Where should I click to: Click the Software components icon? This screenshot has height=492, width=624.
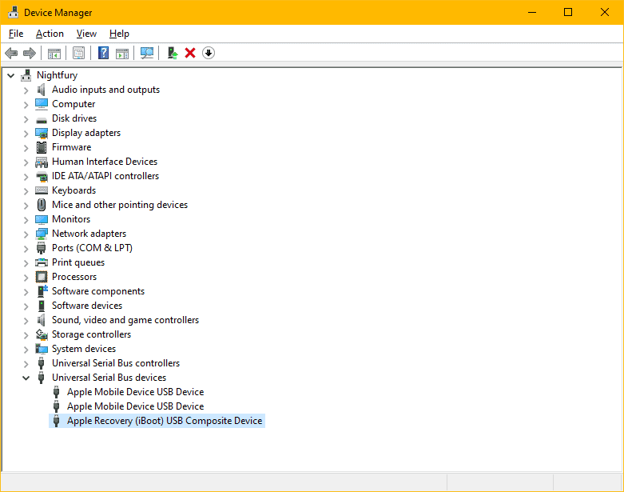42,291
